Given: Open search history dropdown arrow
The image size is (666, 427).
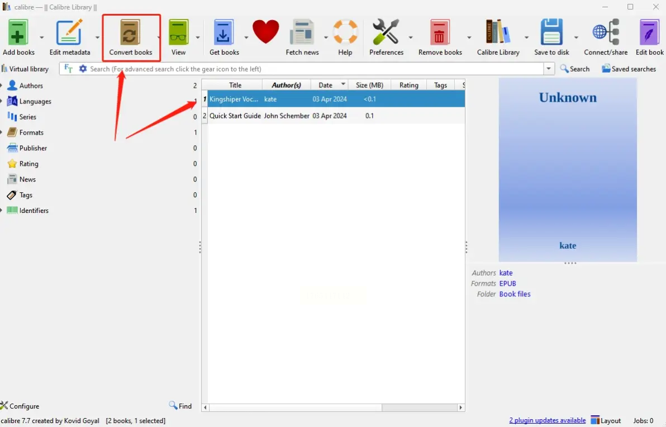Looking at the screenshot, I should [x=549, y=68].
